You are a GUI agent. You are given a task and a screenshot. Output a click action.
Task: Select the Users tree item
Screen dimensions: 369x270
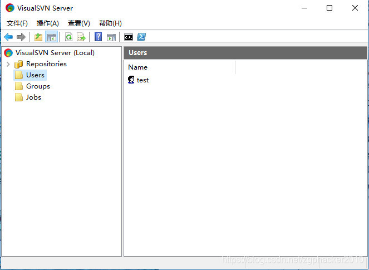click(35, 75)
